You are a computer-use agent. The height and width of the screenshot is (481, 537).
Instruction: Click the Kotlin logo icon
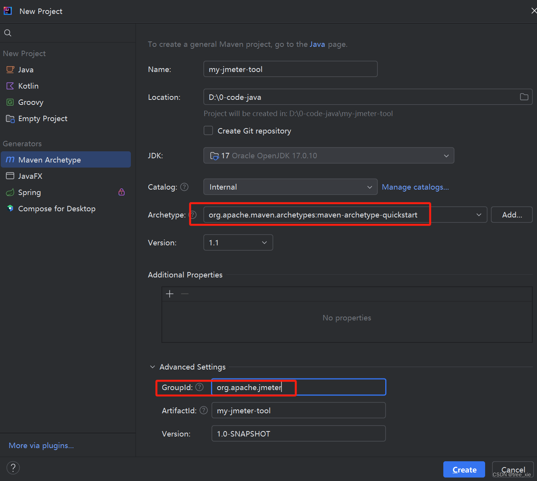click(10, 86)
